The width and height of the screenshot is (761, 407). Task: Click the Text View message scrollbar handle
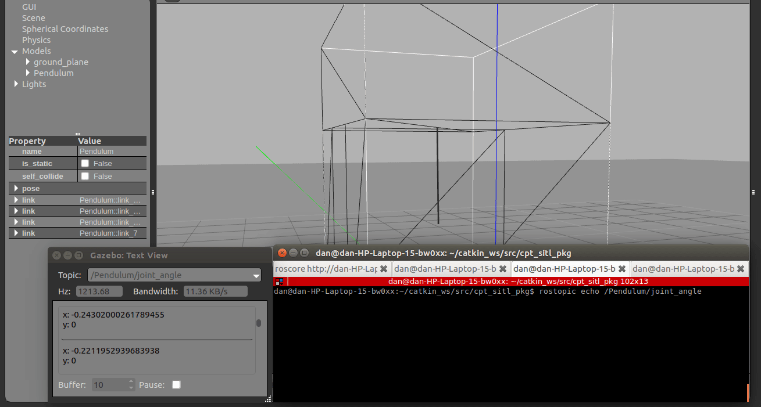259,323
